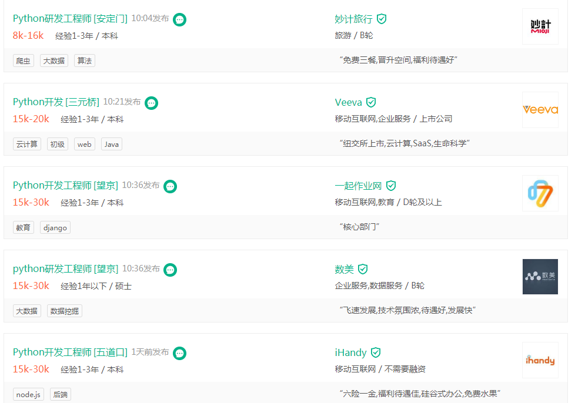Image resolution: width=585 pixels, height=403 pixels.
Task: Open the Python研发工程师 [安定门] job posting
Action: [70, 19]
